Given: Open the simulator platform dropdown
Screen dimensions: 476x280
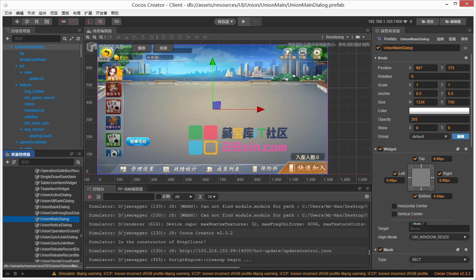Looking at the screenshot, I should 225,22.
